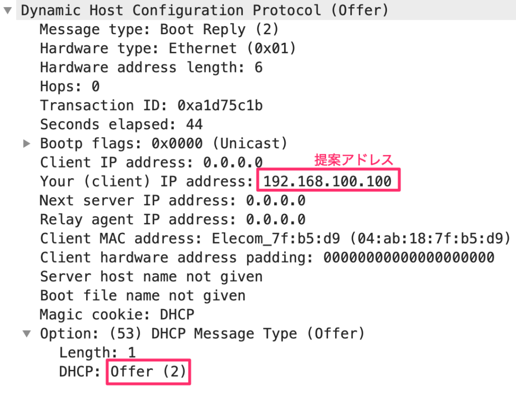Select Server host name not given
This screenshot has width=516, height=405.
pos(151,277)
